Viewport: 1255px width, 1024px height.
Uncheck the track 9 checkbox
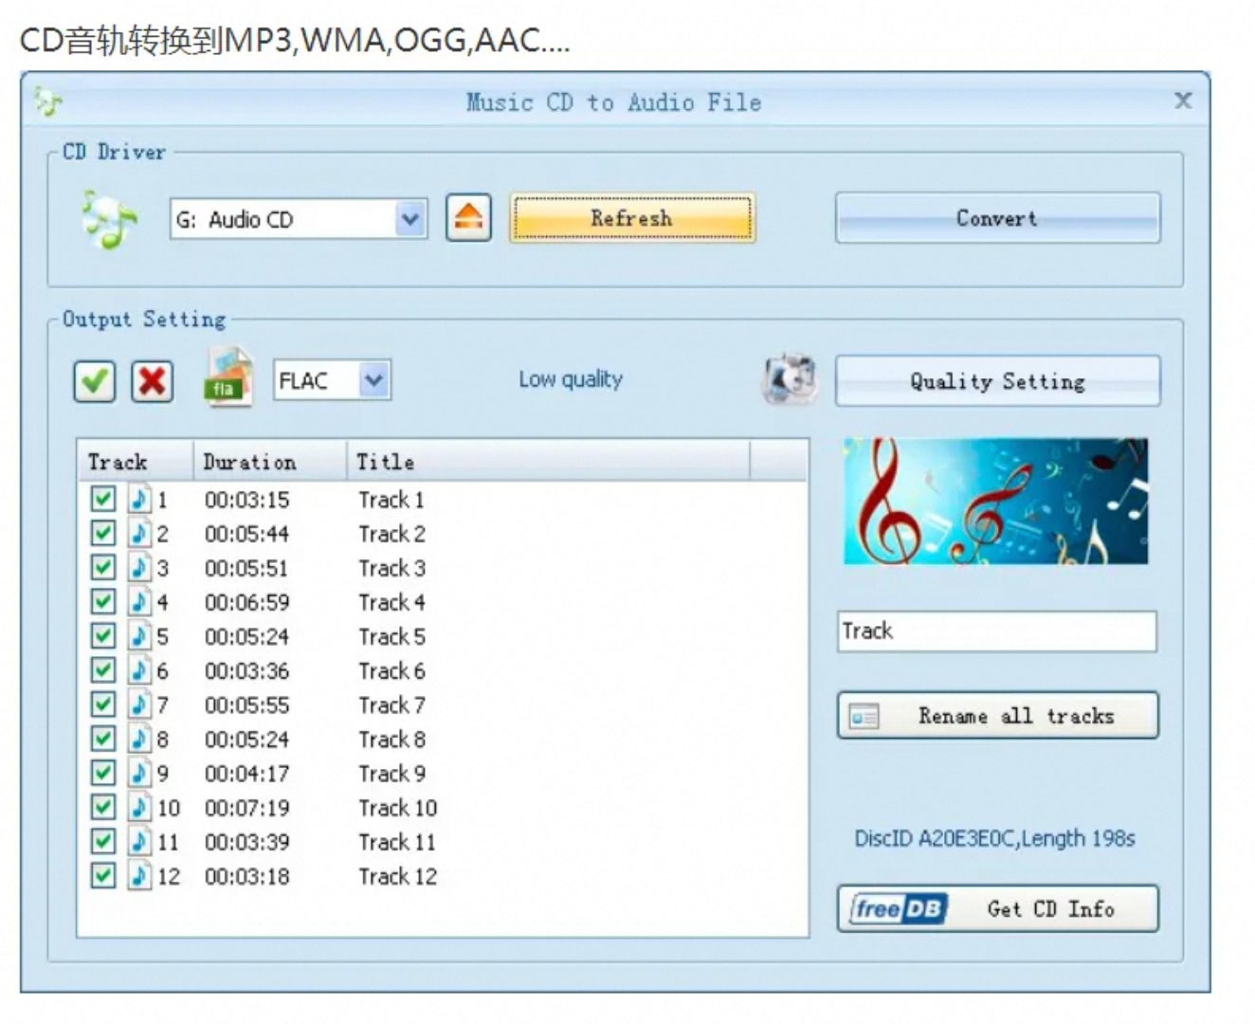coord(102,773)
